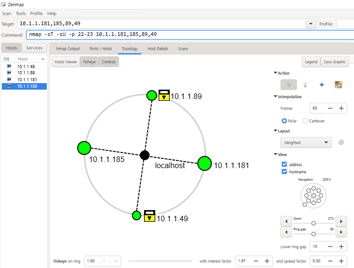
Task: Increase the interest factor value
Action: click(x=267, y=261)
